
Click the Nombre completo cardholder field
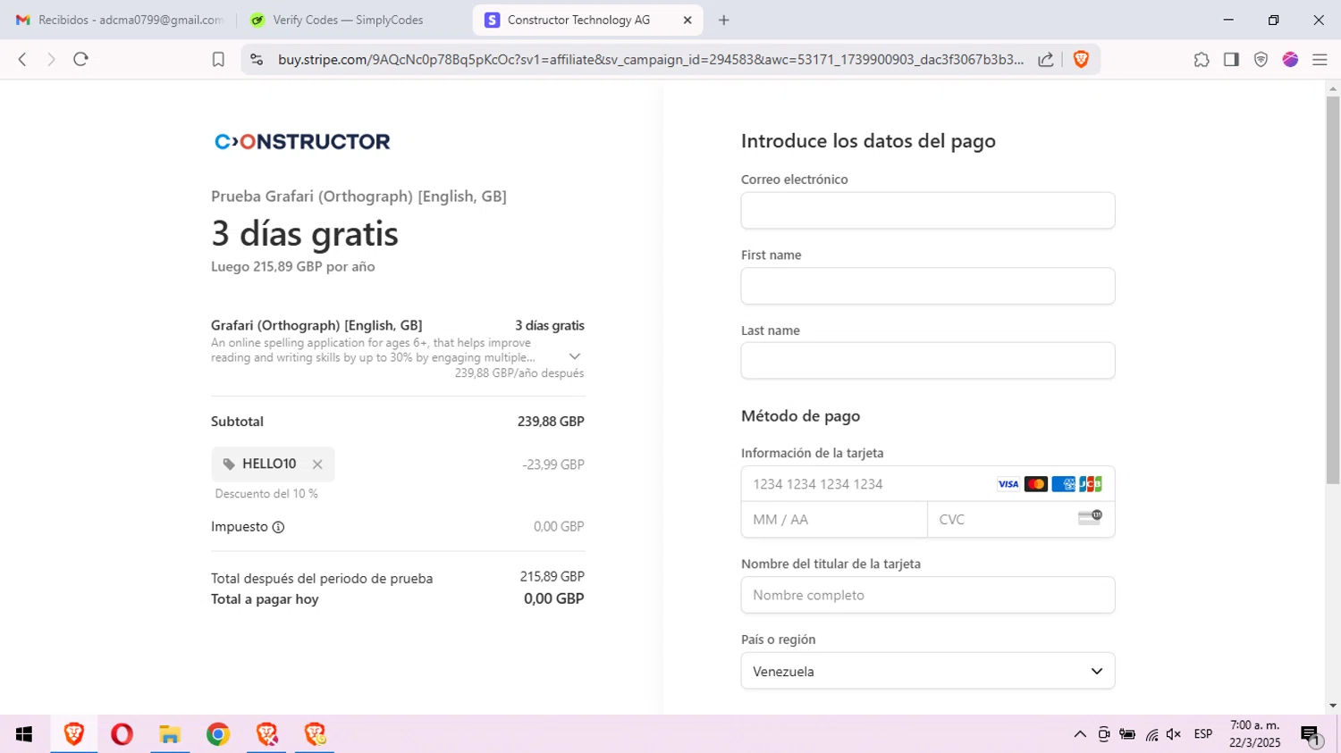click(928, 595)
